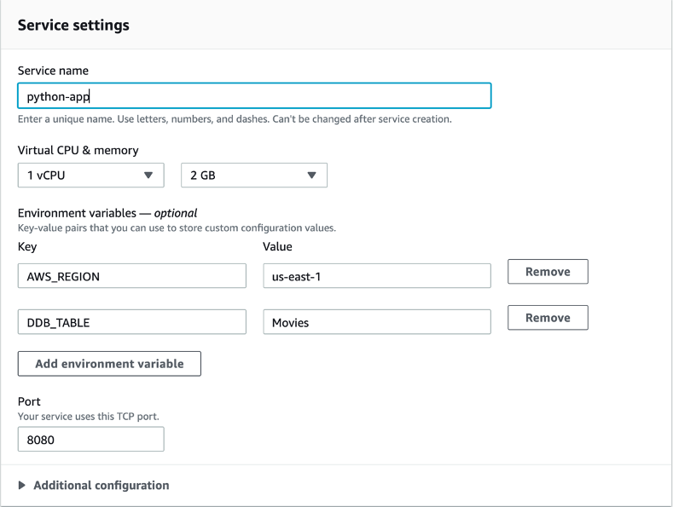Screen dimensions: 673x507
Task: Click the Service name label
Action: tap(53, 71)
